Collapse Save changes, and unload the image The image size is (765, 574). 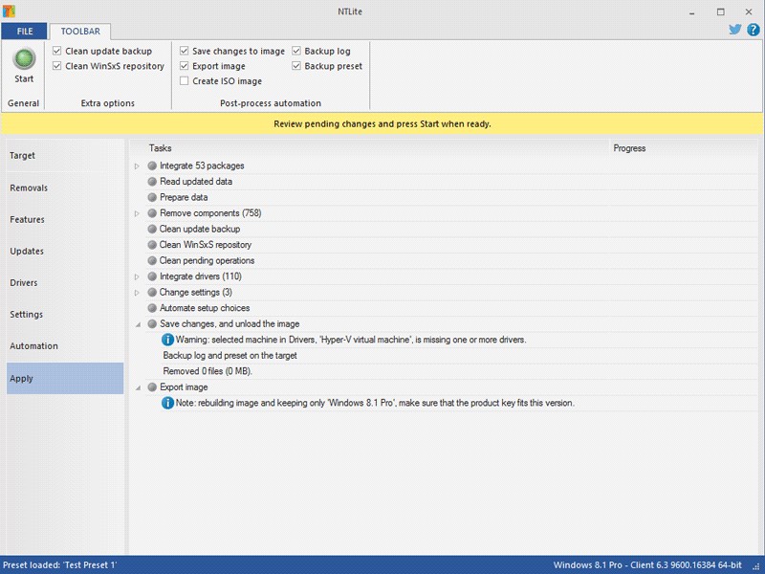[x=137, y=324]
